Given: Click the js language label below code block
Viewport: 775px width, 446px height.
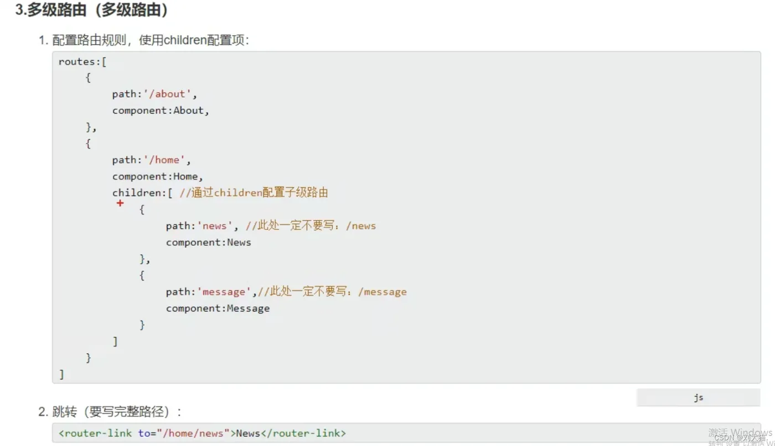Looking at the screenshot, I should (698, 397).
